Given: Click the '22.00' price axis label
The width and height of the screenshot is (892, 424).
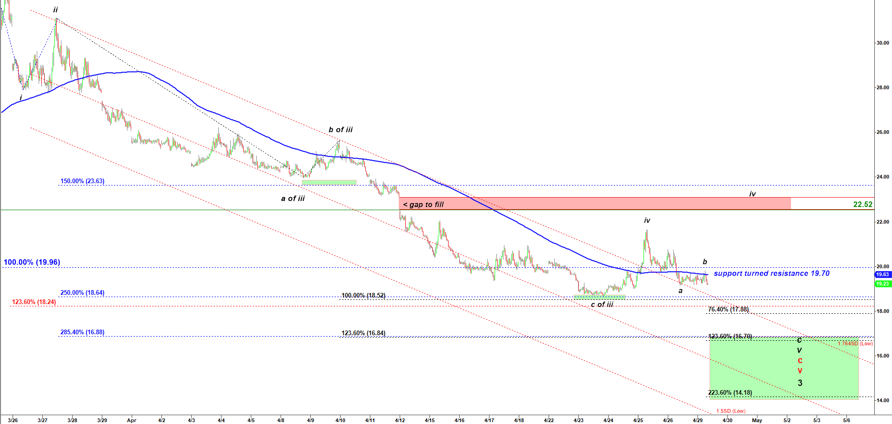Looking at the screenshot, I should point(882,222).
